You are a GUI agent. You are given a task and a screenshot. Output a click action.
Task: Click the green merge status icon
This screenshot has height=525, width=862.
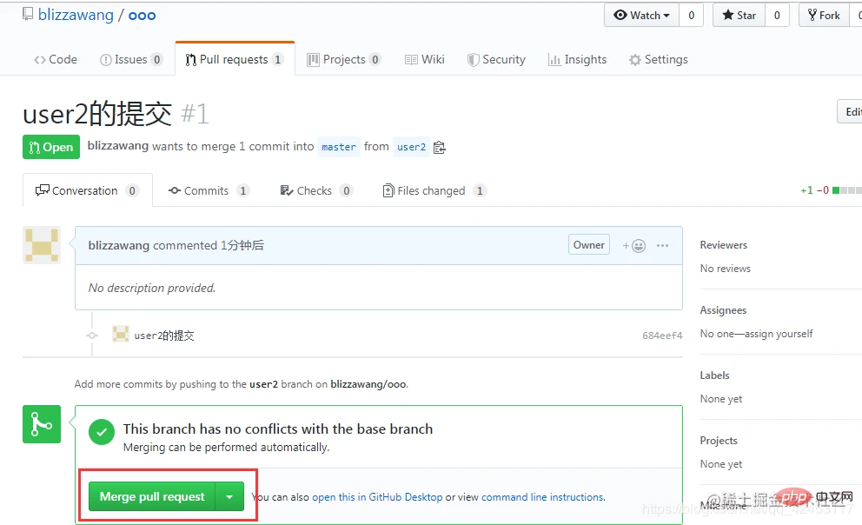point(42,424)
